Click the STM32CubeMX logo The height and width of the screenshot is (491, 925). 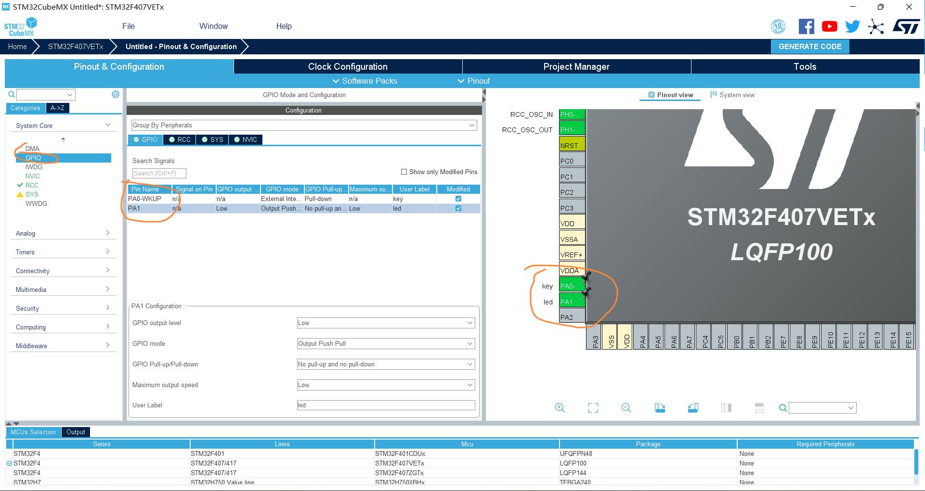[21, 27]
